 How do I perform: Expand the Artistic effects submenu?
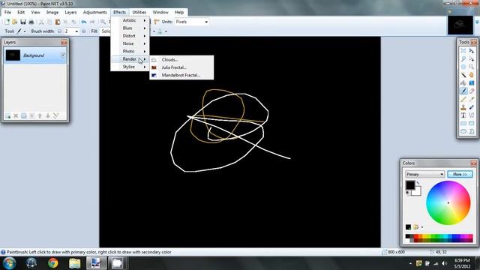pyautogui.click(x=130, y=20)
